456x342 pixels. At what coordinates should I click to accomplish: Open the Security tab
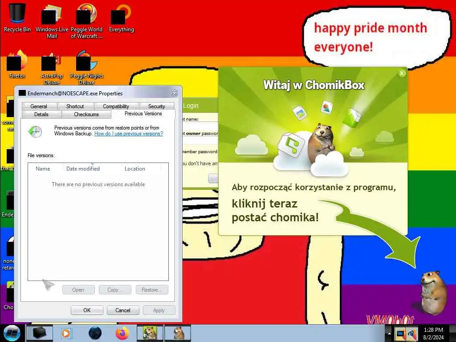156,106
